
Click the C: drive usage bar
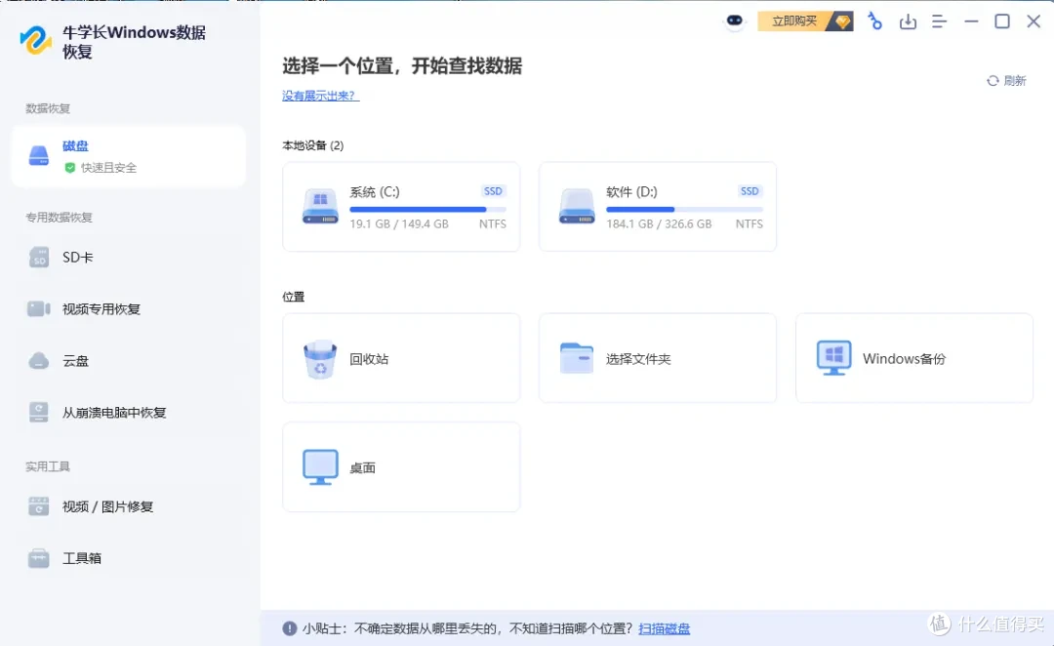coord(427,210)
